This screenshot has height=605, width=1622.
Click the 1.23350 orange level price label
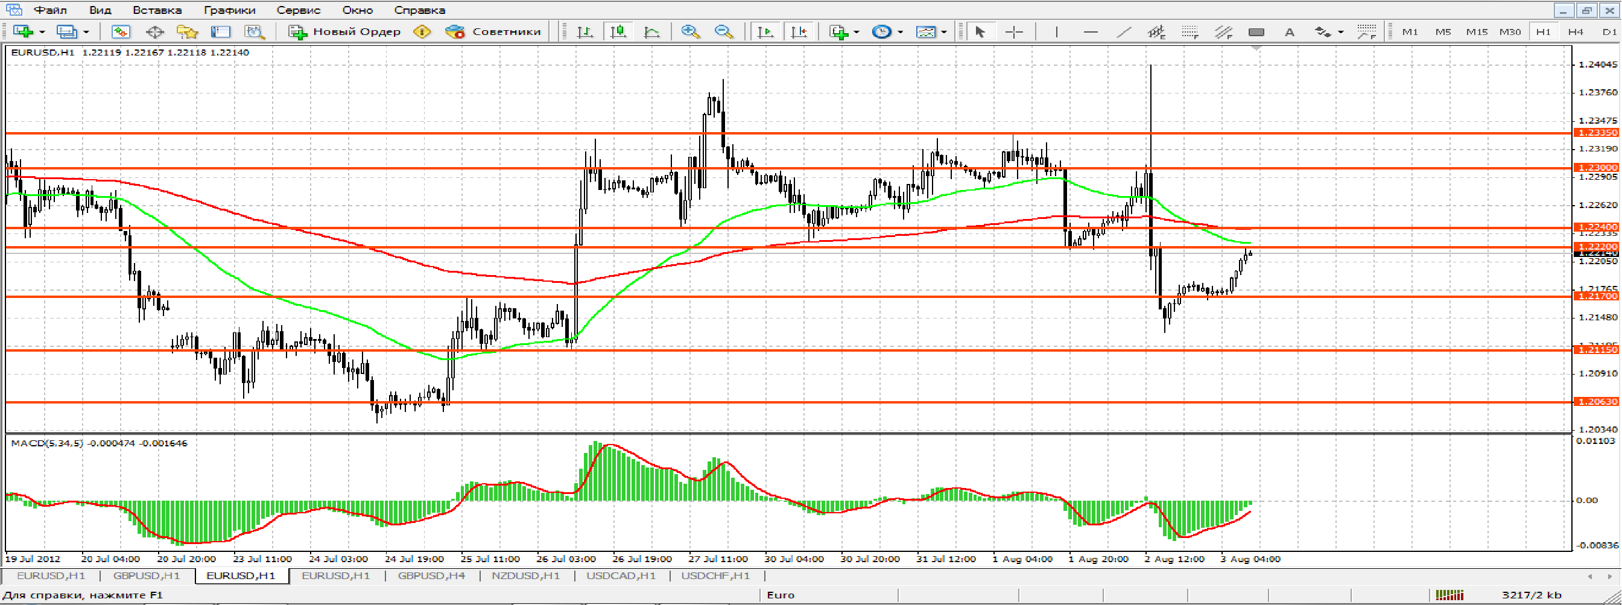1595,133
